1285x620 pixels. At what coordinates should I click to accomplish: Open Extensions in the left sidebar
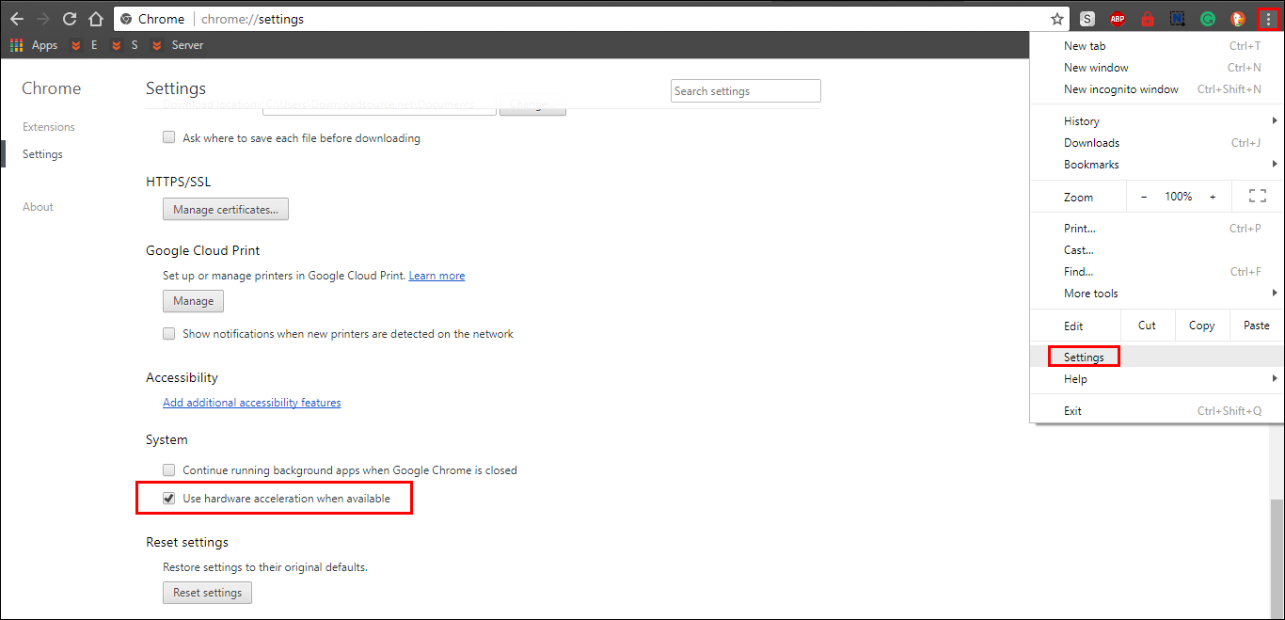49,127
